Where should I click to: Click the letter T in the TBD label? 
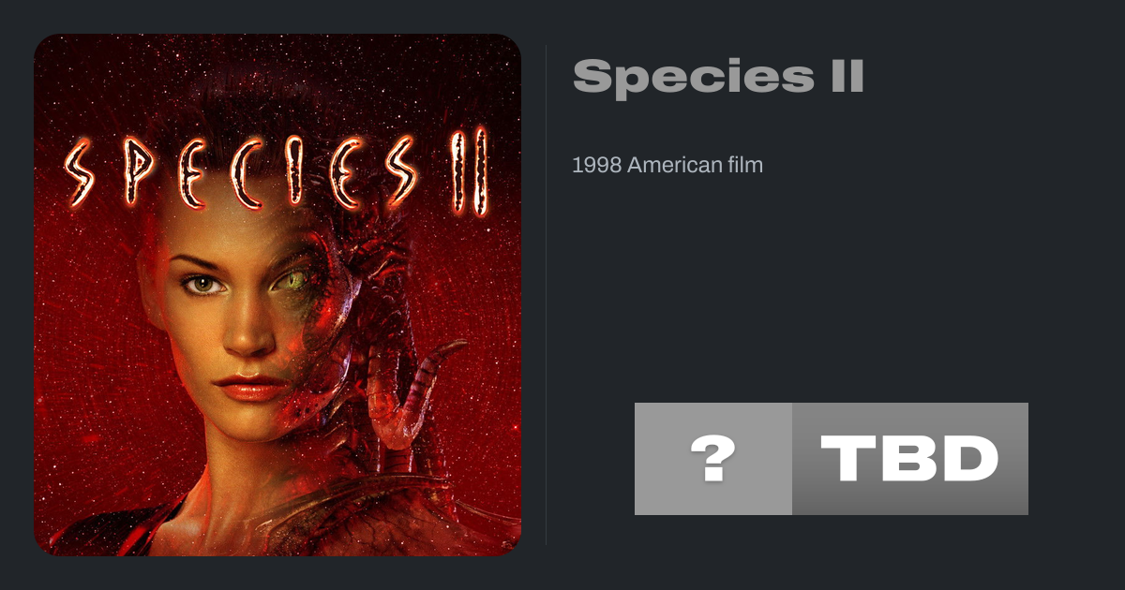click(x=850, y=459)
